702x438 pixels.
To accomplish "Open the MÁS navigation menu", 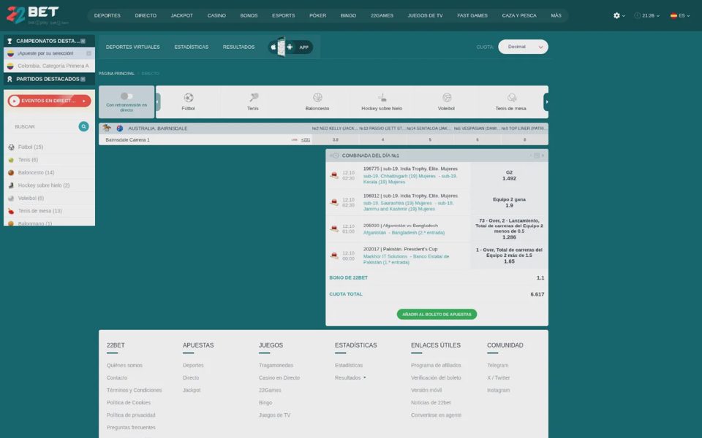I will click(x=556, y=15).
